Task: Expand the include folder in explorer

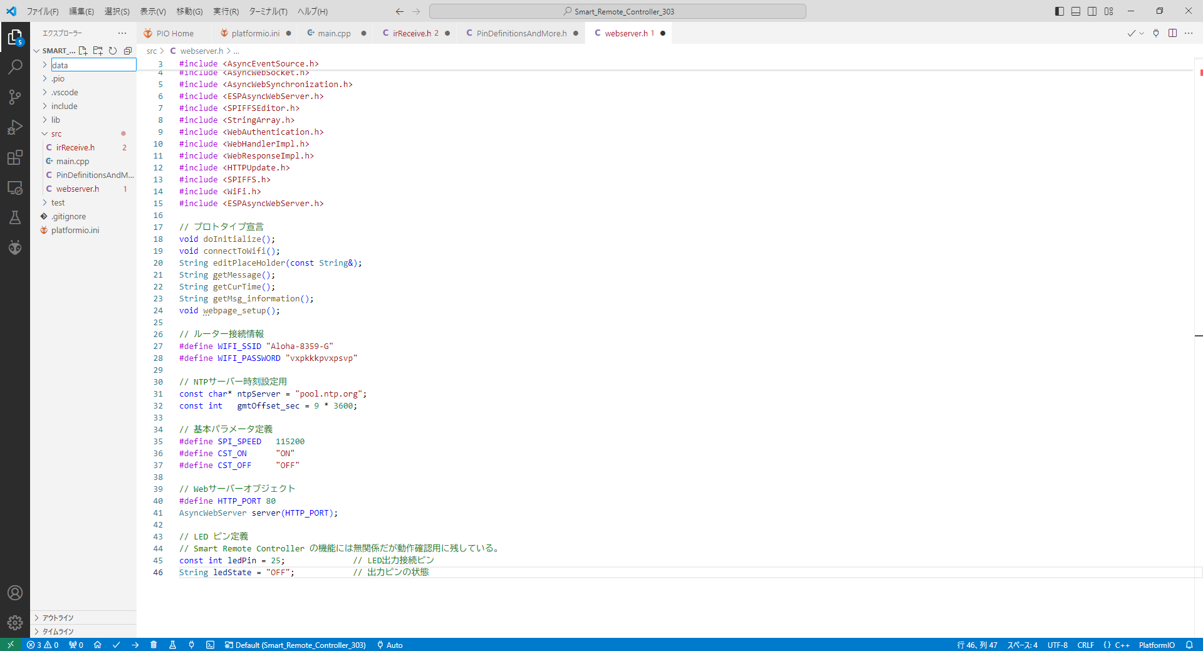Action: [x=64, y=107]
